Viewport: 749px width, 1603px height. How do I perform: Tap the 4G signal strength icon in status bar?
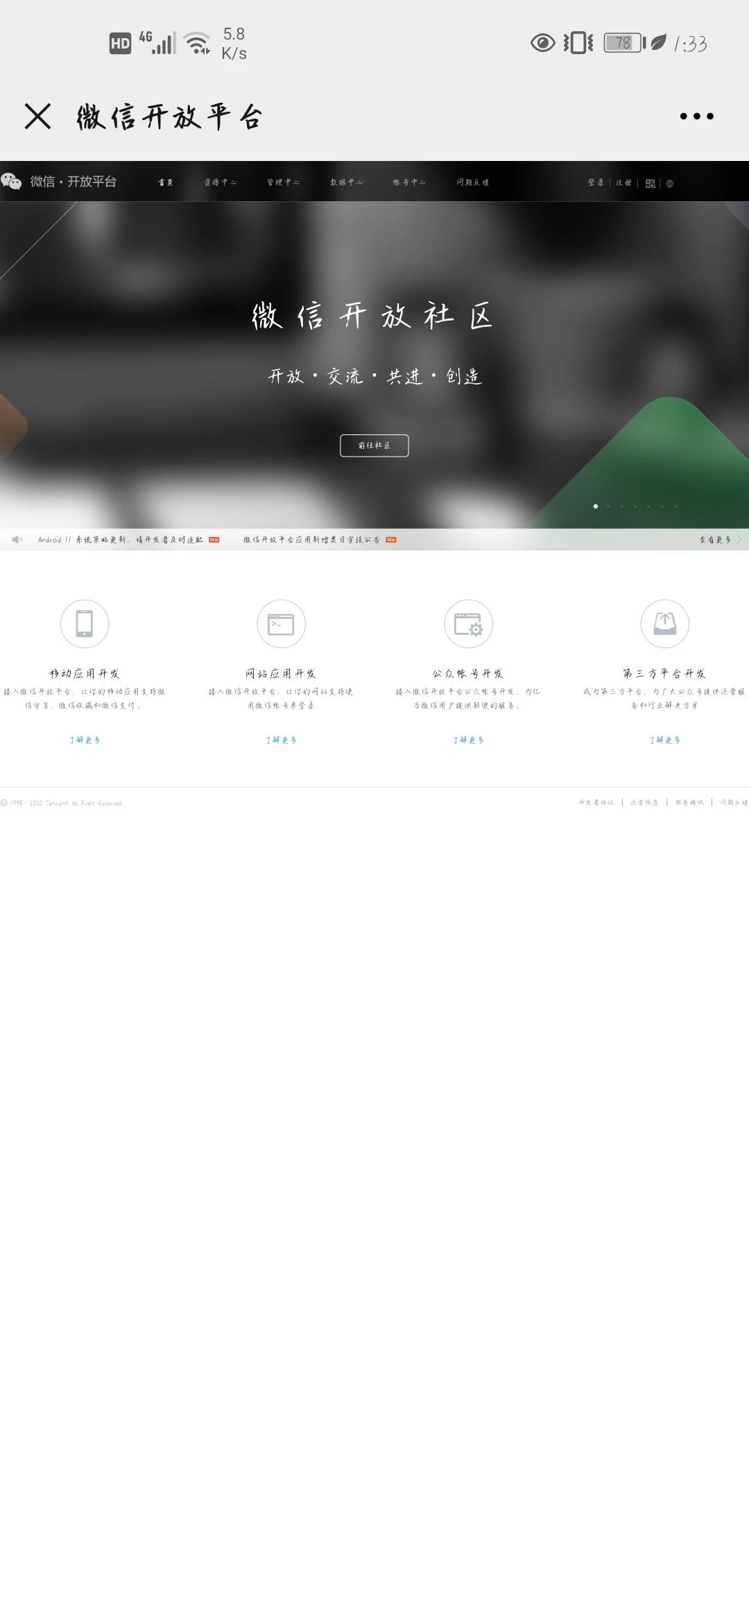click(157, 42)
